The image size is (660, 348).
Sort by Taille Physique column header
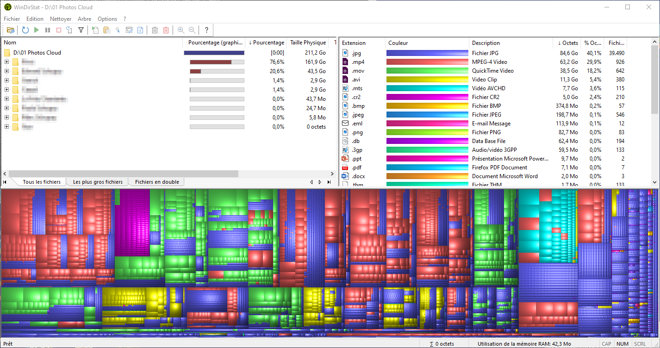(x=308, y=43)
